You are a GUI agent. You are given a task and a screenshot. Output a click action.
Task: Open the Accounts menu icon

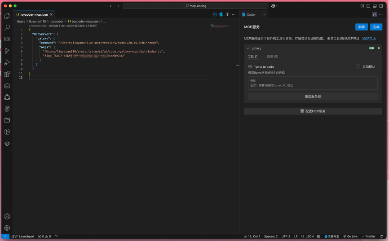pos(7,216)
